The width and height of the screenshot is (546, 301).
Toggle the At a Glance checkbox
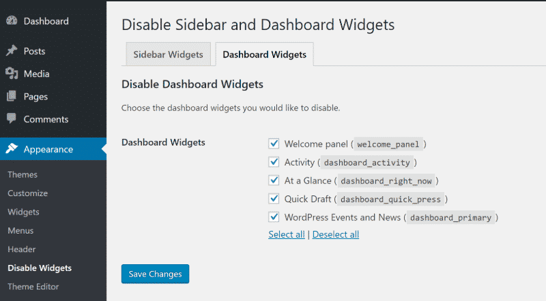(274, 180)
